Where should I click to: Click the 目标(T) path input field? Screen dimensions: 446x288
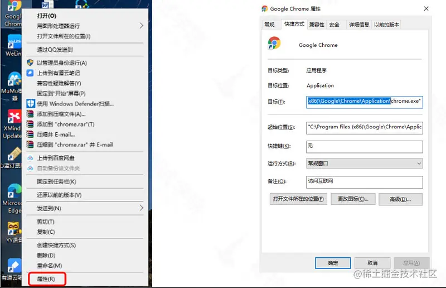click(x=365, y=102)
